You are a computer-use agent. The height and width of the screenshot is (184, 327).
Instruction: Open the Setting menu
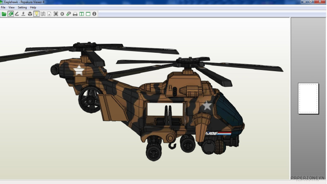click(x=22, y=7)
